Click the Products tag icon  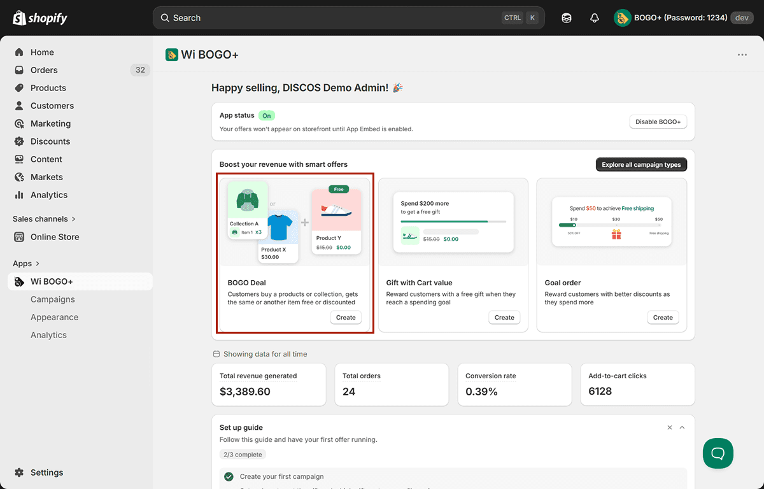coord(19,88)
